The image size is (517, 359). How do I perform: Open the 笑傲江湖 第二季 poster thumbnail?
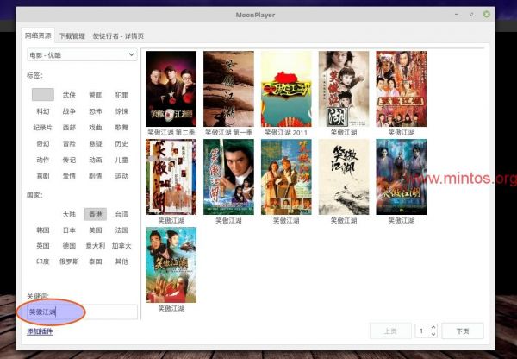tap(171, 89)
